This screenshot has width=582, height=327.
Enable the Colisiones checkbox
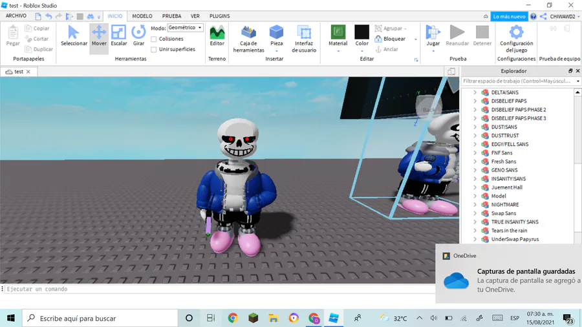click(154, 39)
